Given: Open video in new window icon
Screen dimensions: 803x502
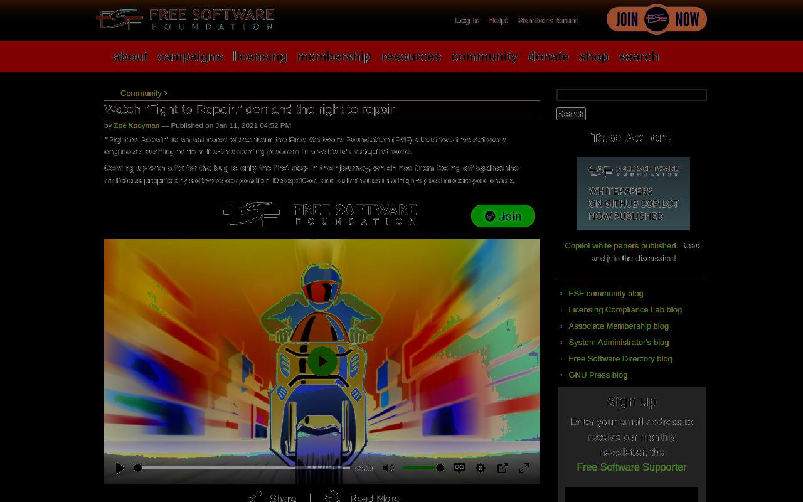Looking at the screenshot, I should pos(503,468).
